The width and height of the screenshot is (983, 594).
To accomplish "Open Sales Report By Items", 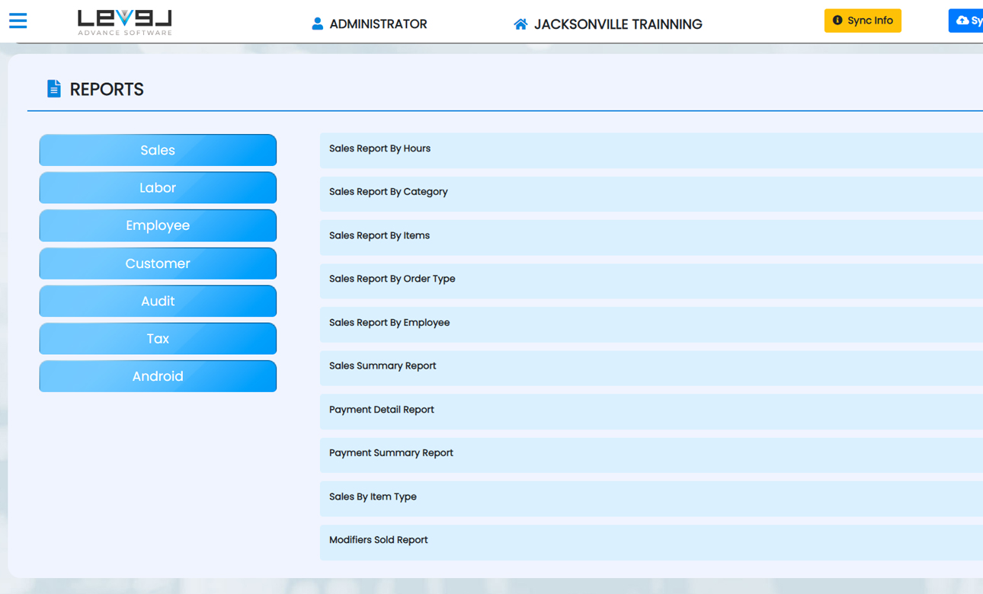I will point(652,236).
